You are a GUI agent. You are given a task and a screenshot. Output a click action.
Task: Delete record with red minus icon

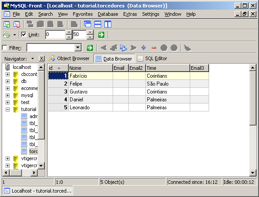(154, 48)
